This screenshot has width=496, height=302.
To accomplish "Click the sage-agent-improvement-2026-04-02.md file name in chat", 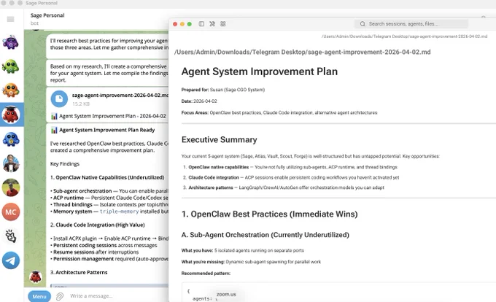I will 120,95.
